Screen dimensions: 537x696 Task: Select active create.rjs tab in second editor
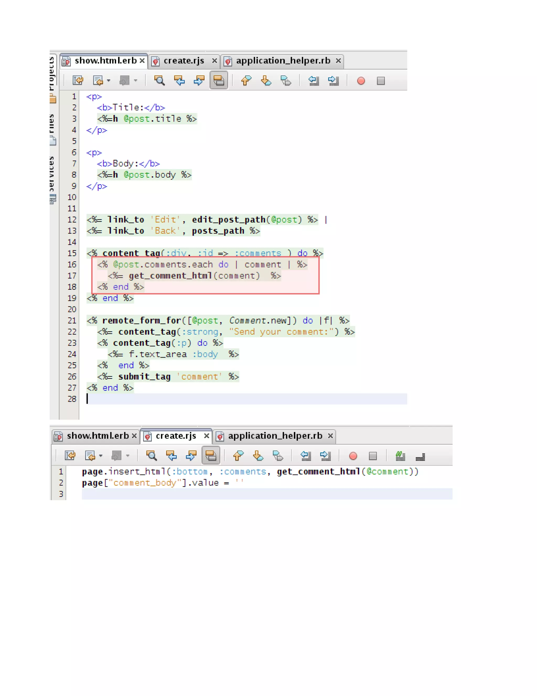176,436
